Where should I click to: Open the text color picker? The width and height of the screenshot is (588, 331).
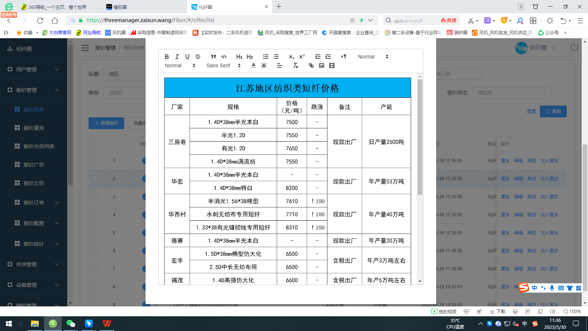coord(254,65)
